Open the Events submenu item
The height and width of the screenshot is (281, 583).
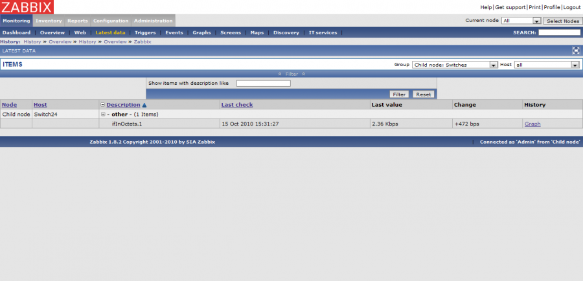[x=174, y=33]
